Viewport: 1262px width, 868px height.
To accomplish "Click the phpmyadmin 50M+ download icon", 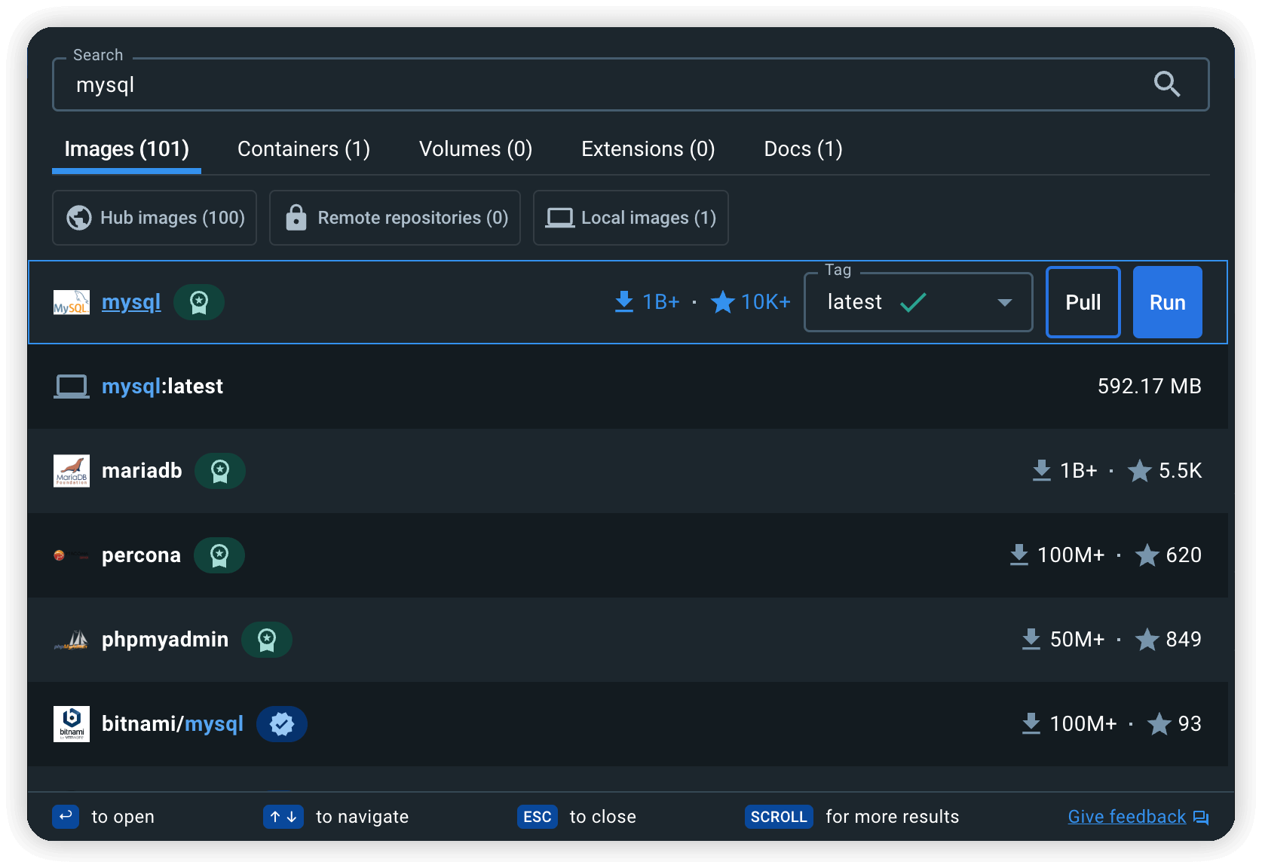I will (1031, 639).
